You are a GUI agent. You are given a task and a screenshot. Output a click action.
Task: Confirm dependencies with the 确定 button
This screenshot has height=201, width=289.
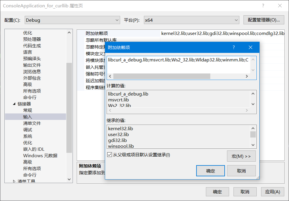tap(210, 170)
